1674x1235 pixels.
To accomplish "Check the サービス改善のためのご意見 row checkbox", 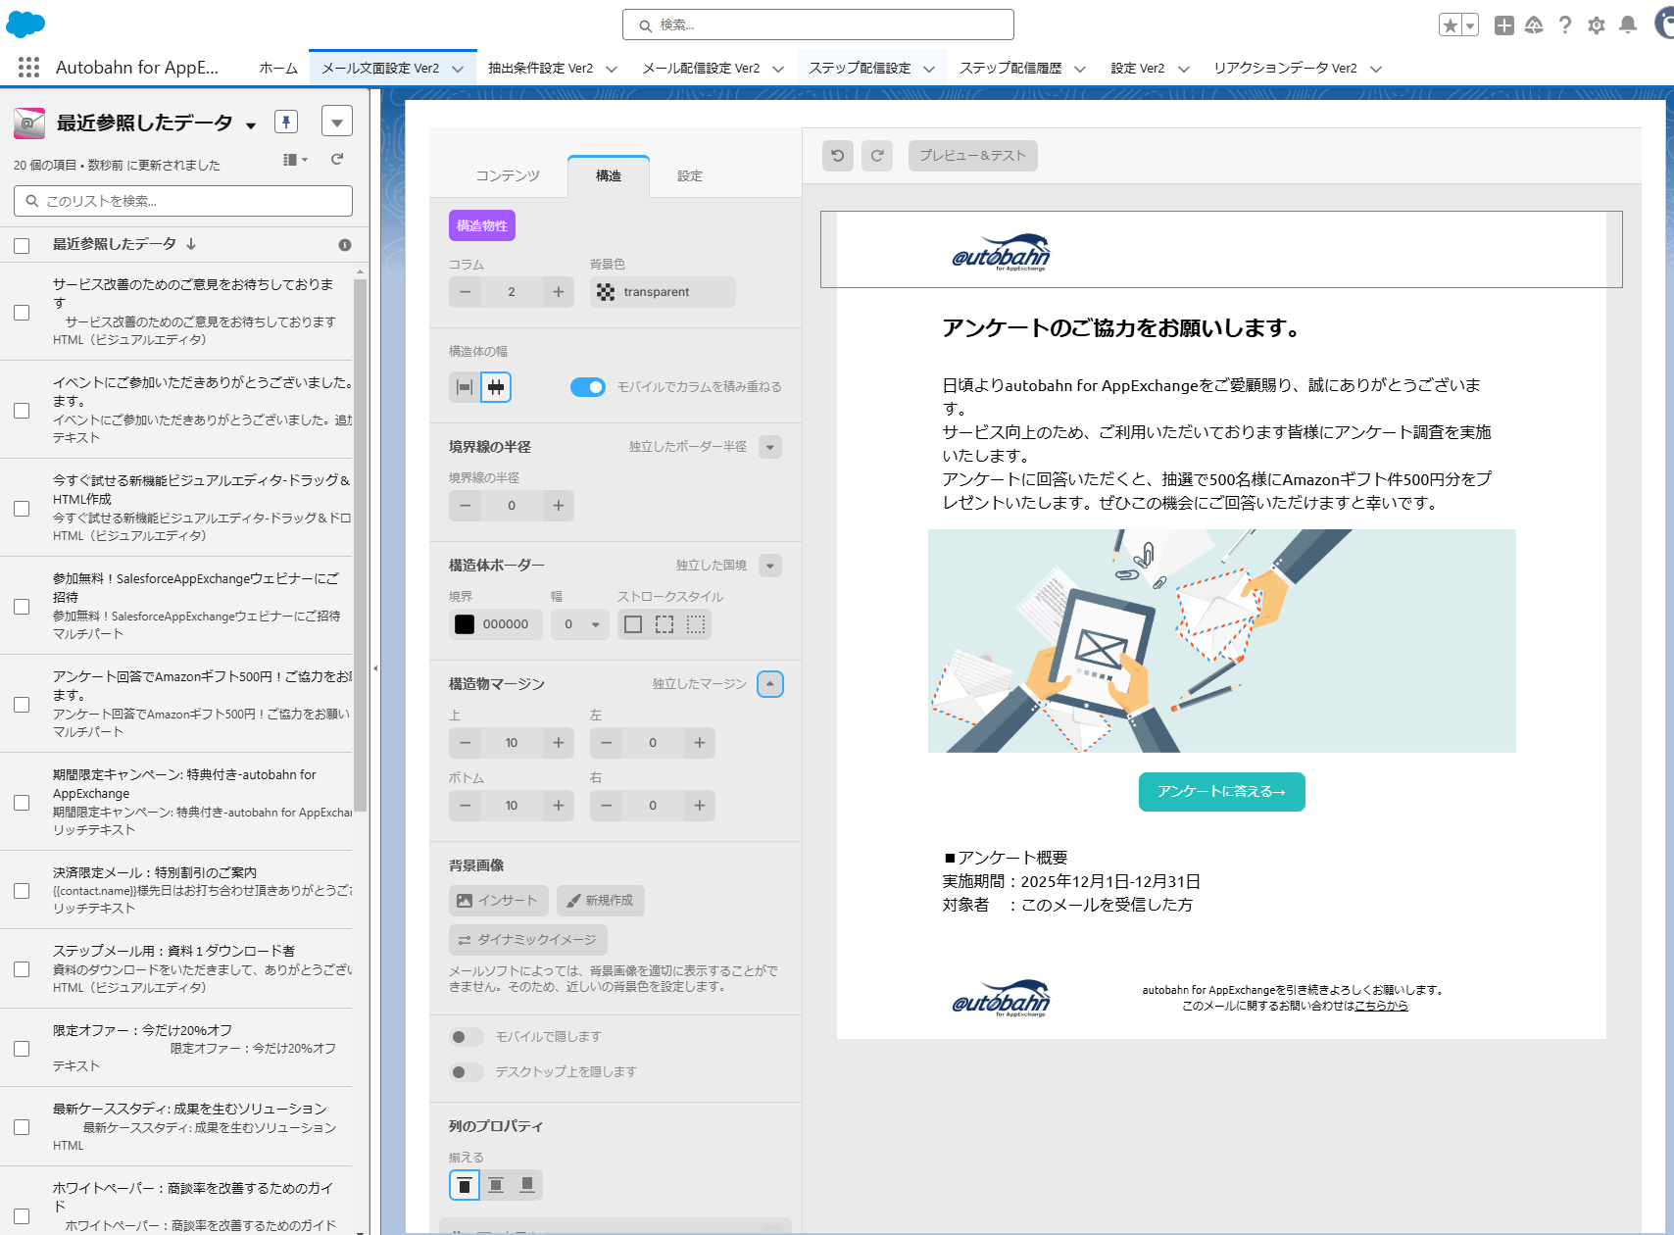I will click(22, 313).
